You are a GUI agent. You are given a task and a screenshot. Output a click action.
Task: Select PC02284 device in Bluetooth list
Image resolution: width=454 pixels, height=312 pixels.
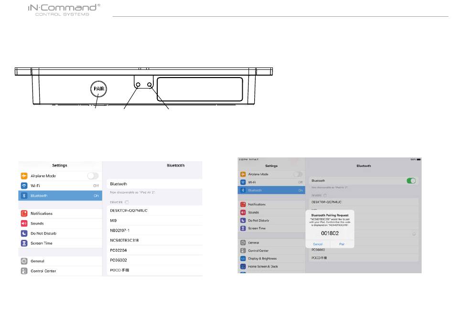155,250
